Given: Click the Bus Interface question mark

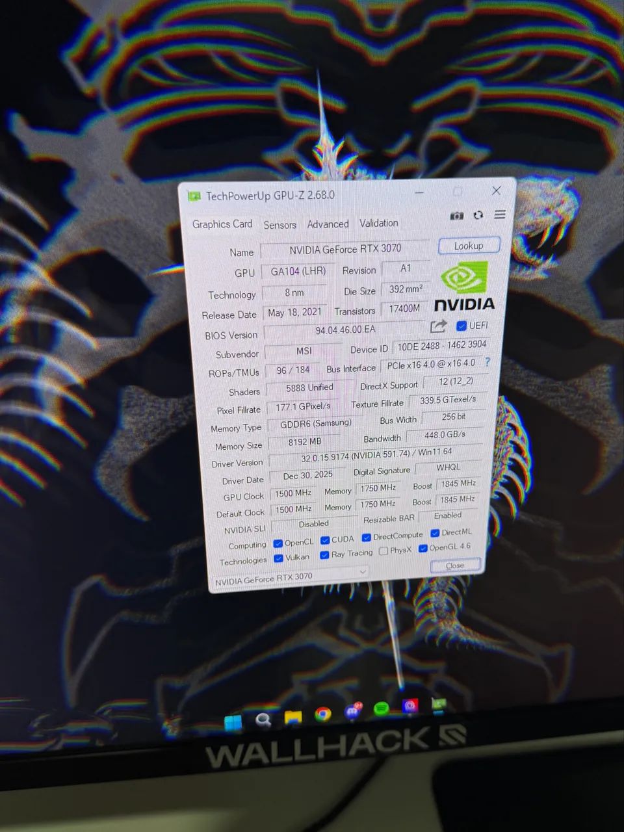Looking at the screenshot, I should coord(487,362).
